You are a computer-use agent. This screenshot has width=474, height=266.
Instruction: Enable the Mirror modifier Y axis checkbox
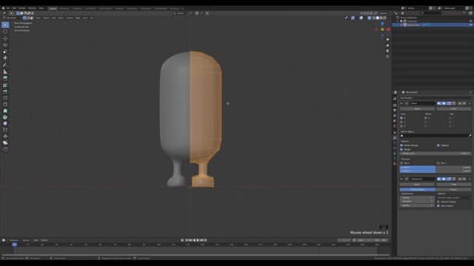pos(401,122)
